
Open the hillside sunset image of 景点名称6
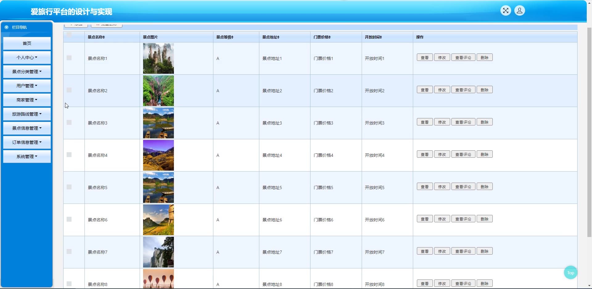click(158, 220)
